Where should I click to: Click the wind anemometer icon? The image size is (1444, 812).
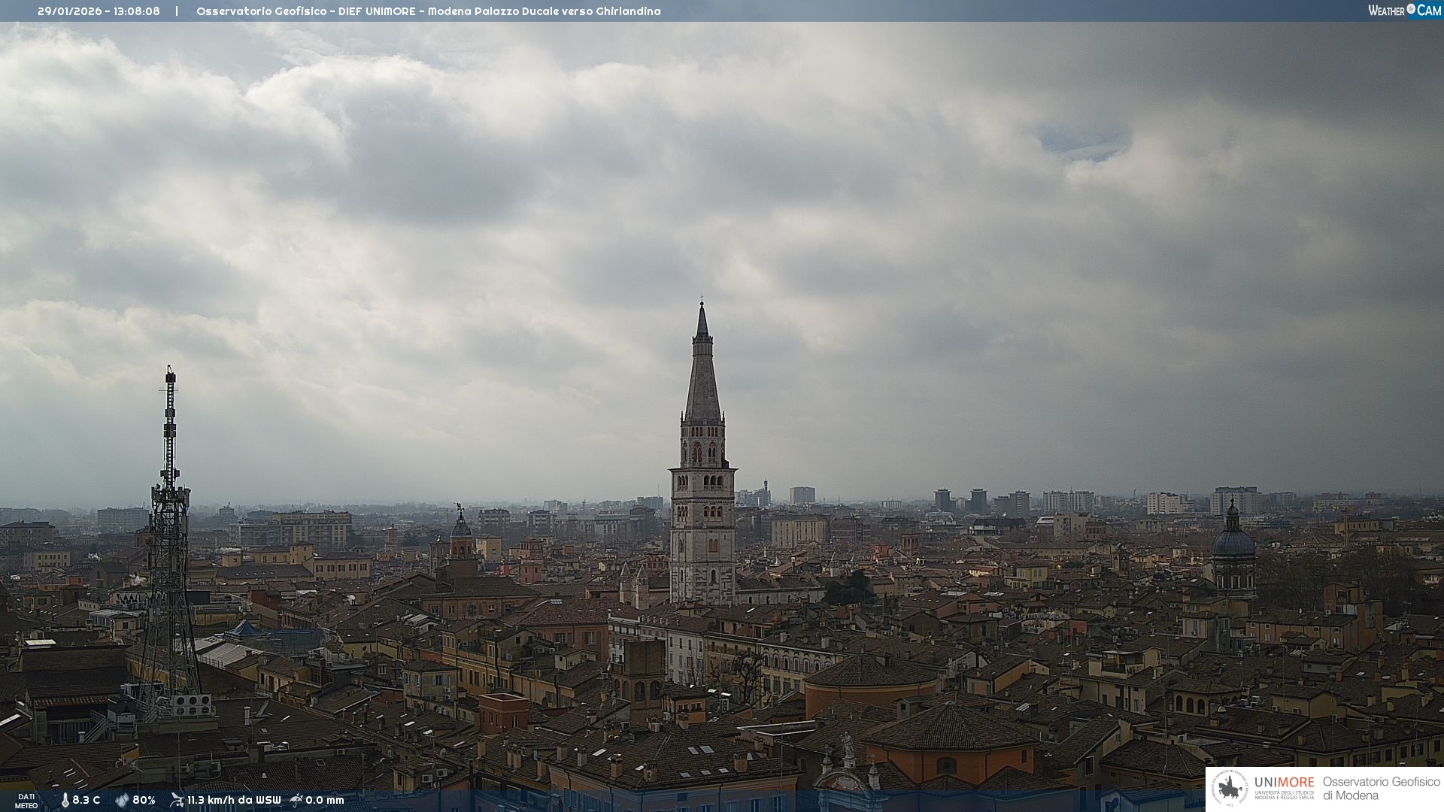(177, 800)
